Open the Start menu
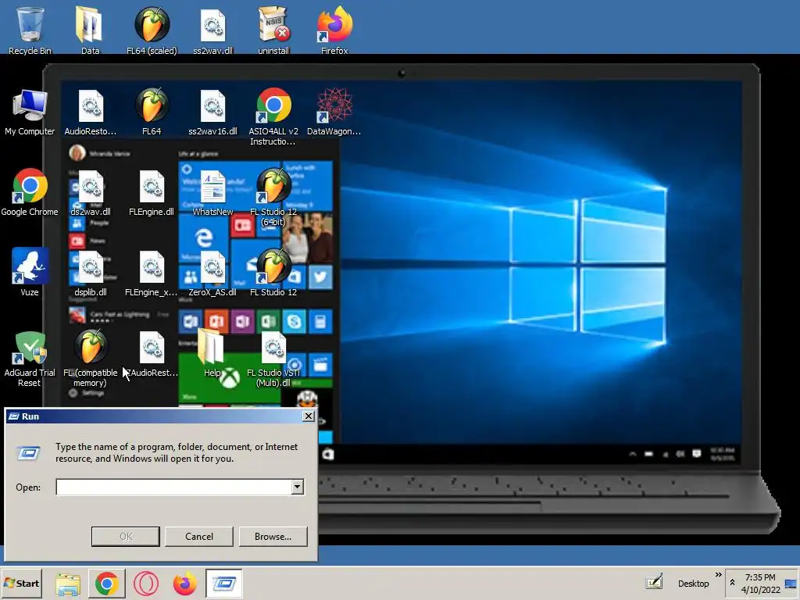The image size is (800, 600). coord(21,583)
